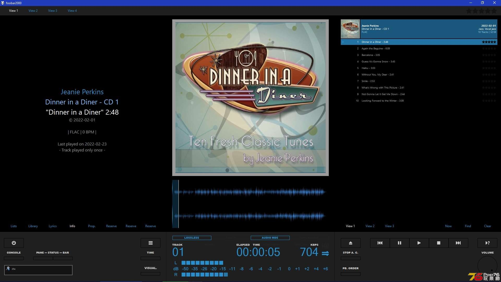Select track 'Without You, My Dear - 2:41'
The height and width of the screenshot is (282, 501).
tap(419, 75)
